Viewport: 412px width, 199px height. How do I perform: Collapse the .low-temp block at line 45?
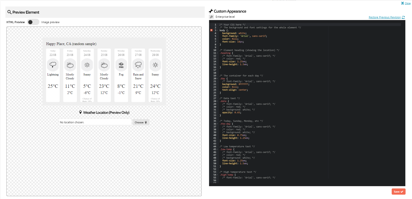point(218,149)
